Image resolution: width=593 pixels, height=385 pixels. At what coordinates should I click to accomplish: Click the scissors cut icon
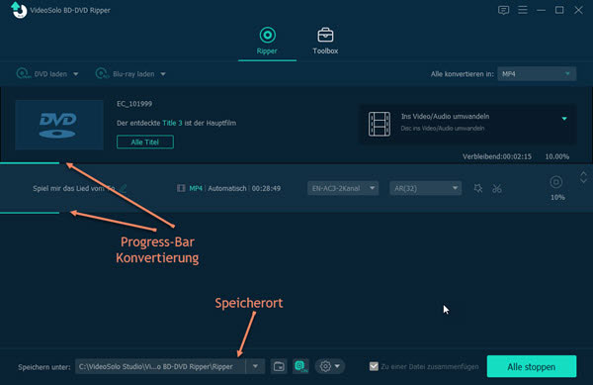pyautogui.click(x=497, y=188)
